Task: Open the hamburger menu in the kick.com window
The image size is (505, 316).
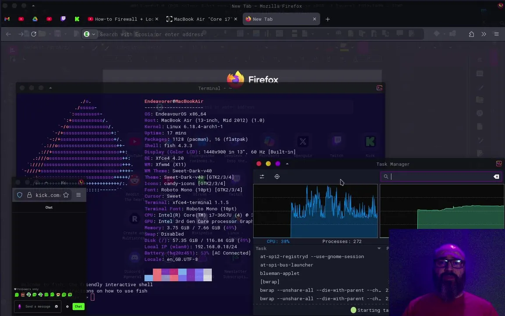Action: pyautogui.click(x=78, y=195)
